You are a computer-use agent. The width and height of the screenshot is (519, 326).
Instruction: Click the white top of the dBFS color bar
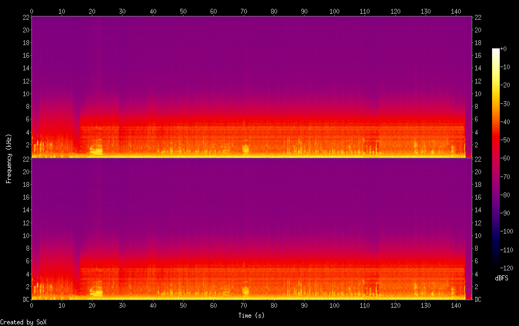496,50
